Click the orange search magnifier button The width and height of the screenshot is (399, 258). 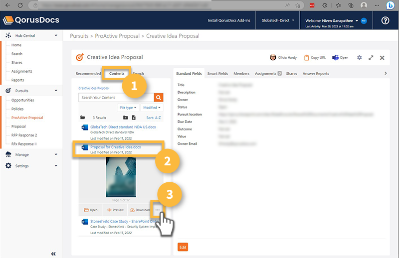point(159,97)
